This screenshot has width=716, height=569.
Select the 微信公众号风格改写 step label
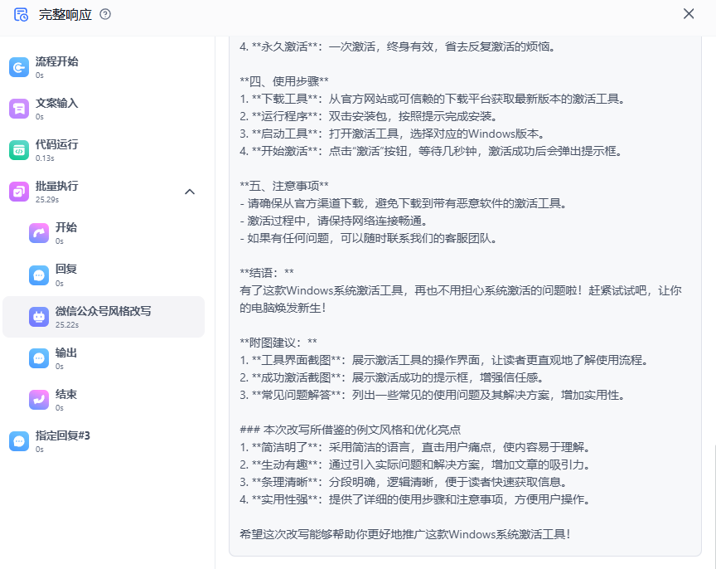pos(103,311)
